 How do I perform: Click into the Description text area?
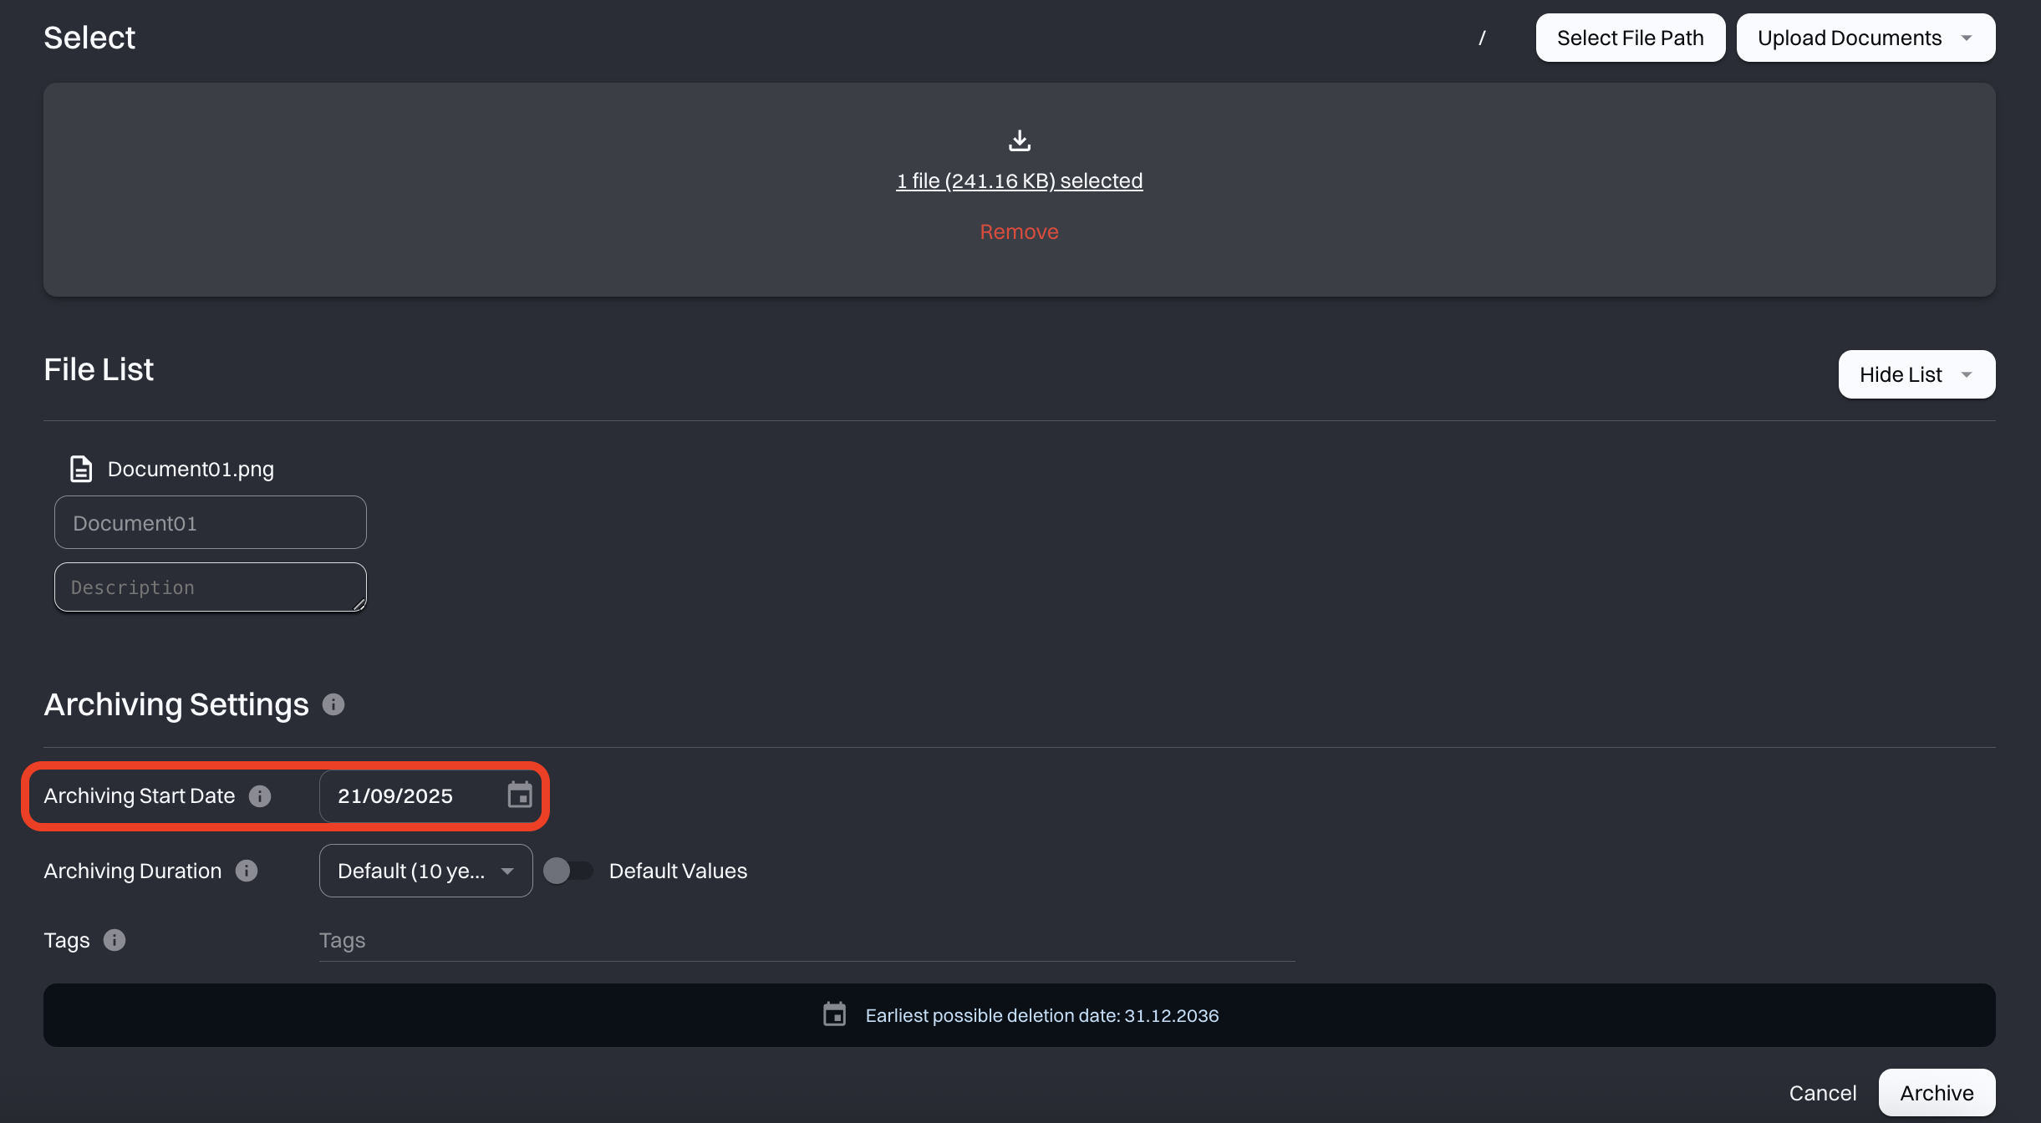210,587
